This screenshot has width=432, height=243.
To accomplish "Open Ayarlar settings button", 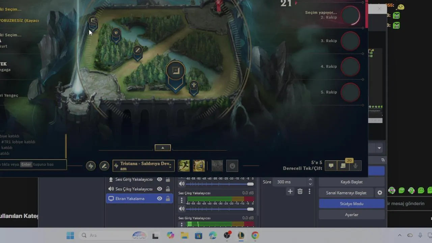I will coord(351,215).
